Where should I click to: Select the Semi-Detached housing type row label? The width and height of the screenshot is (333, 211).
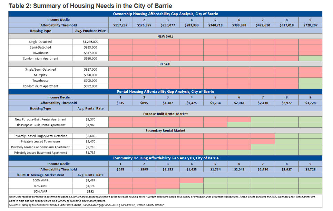pyautogui.click(x=40, y=47)
